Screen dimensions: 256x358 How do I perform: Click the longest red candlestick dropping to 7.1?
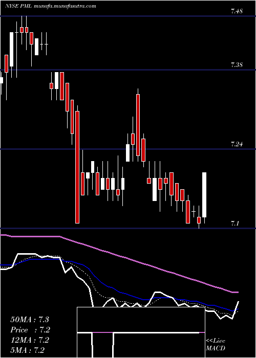click(x=77, y=167)
